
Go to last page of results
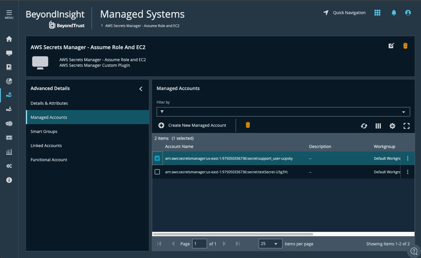[x=238, y=244]
